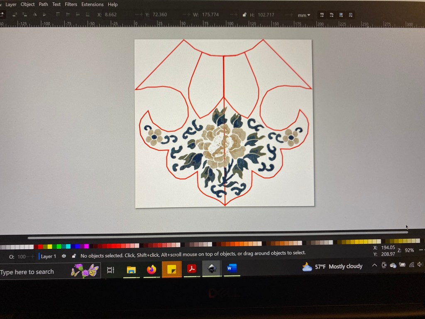Open Microsoft Word from the taskbar
Viewport: 425px width, 319px height.
tap(231, 269)
